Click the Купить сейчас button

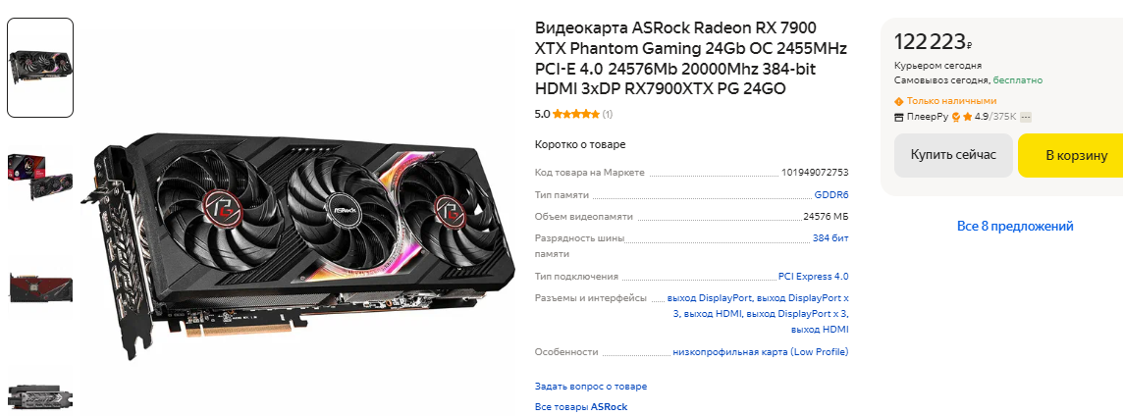click(953, 155)
